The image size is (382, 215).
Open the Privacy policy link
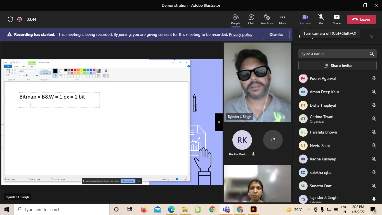(240, 34)
